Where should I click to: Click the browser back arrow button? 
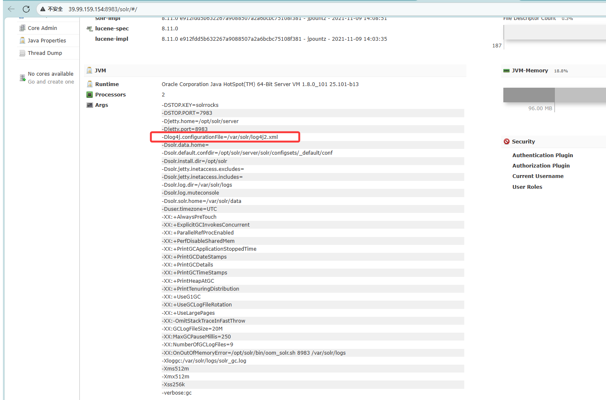click(x=11, y=9)
